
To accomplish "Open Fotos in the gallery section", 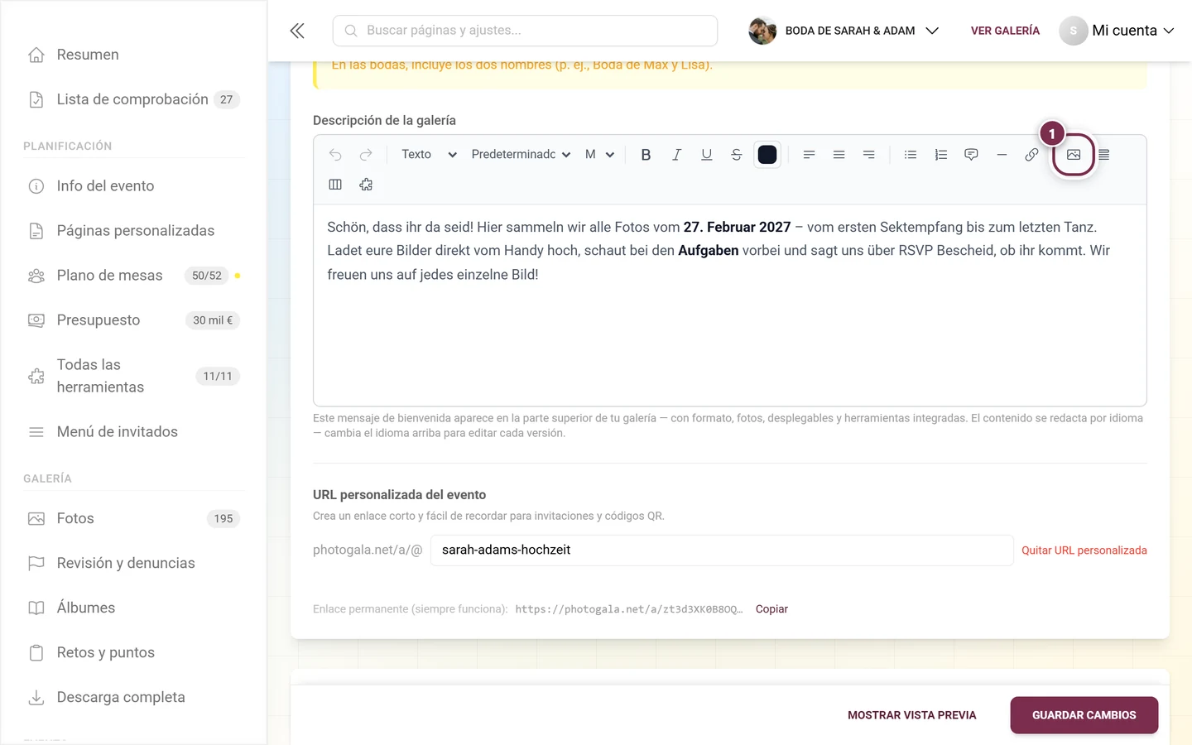I will 133,518.
